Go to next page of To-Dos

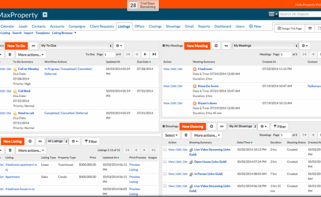(x=145, y=54)
